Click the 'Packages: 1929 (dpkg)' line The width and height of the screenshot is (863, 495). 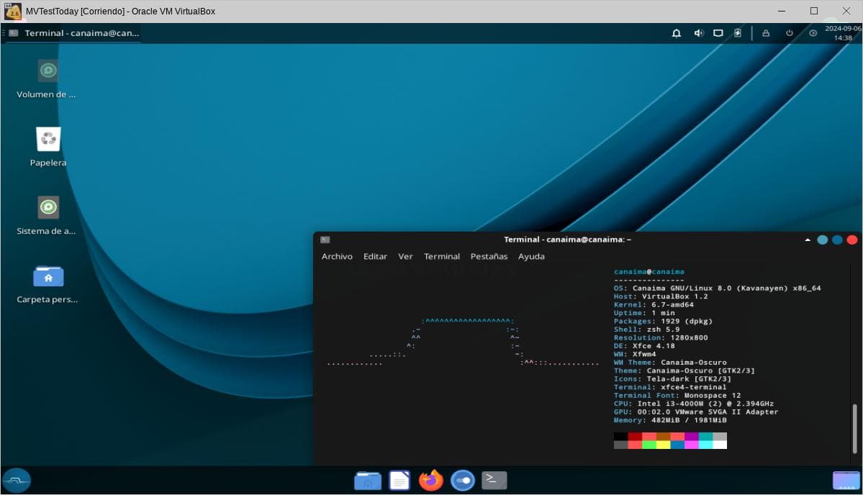[x=663, y=321]
